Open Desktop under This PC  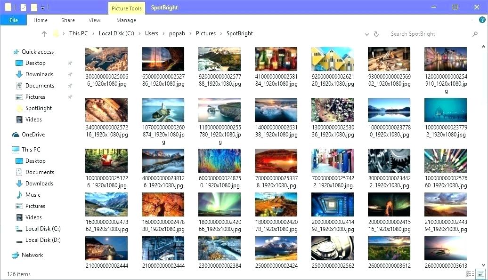point(35,161)
